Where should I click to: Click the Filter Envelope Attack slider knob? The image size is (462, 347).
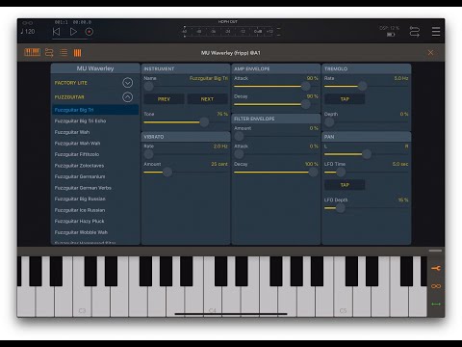point(239,154)
